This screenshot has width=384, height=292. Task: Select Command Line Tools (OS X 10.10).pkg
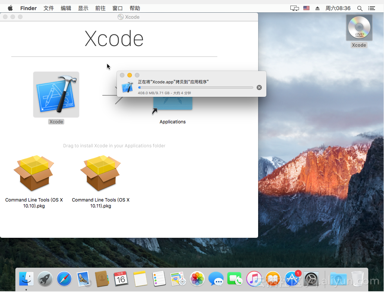point(34,173)
